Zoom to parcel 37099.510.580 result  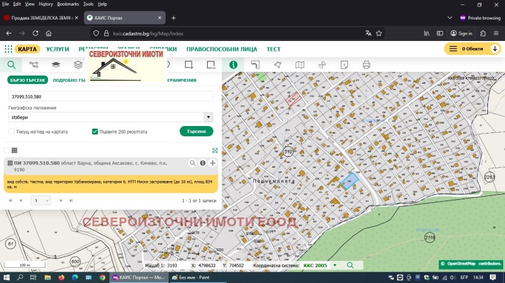point(193,163)
